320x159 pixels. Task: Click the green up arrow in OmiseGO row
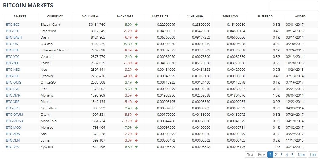[x=136, y=82]
